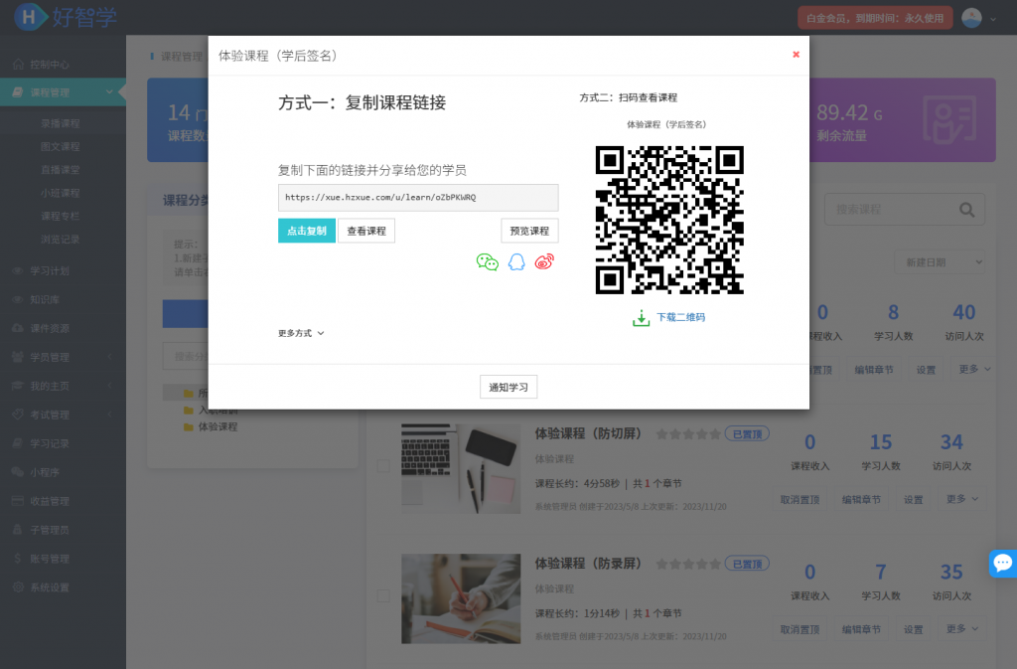Click 取消置顶 for 体验课程（防录屏）
1017x669 pixels.
[799, 629]
